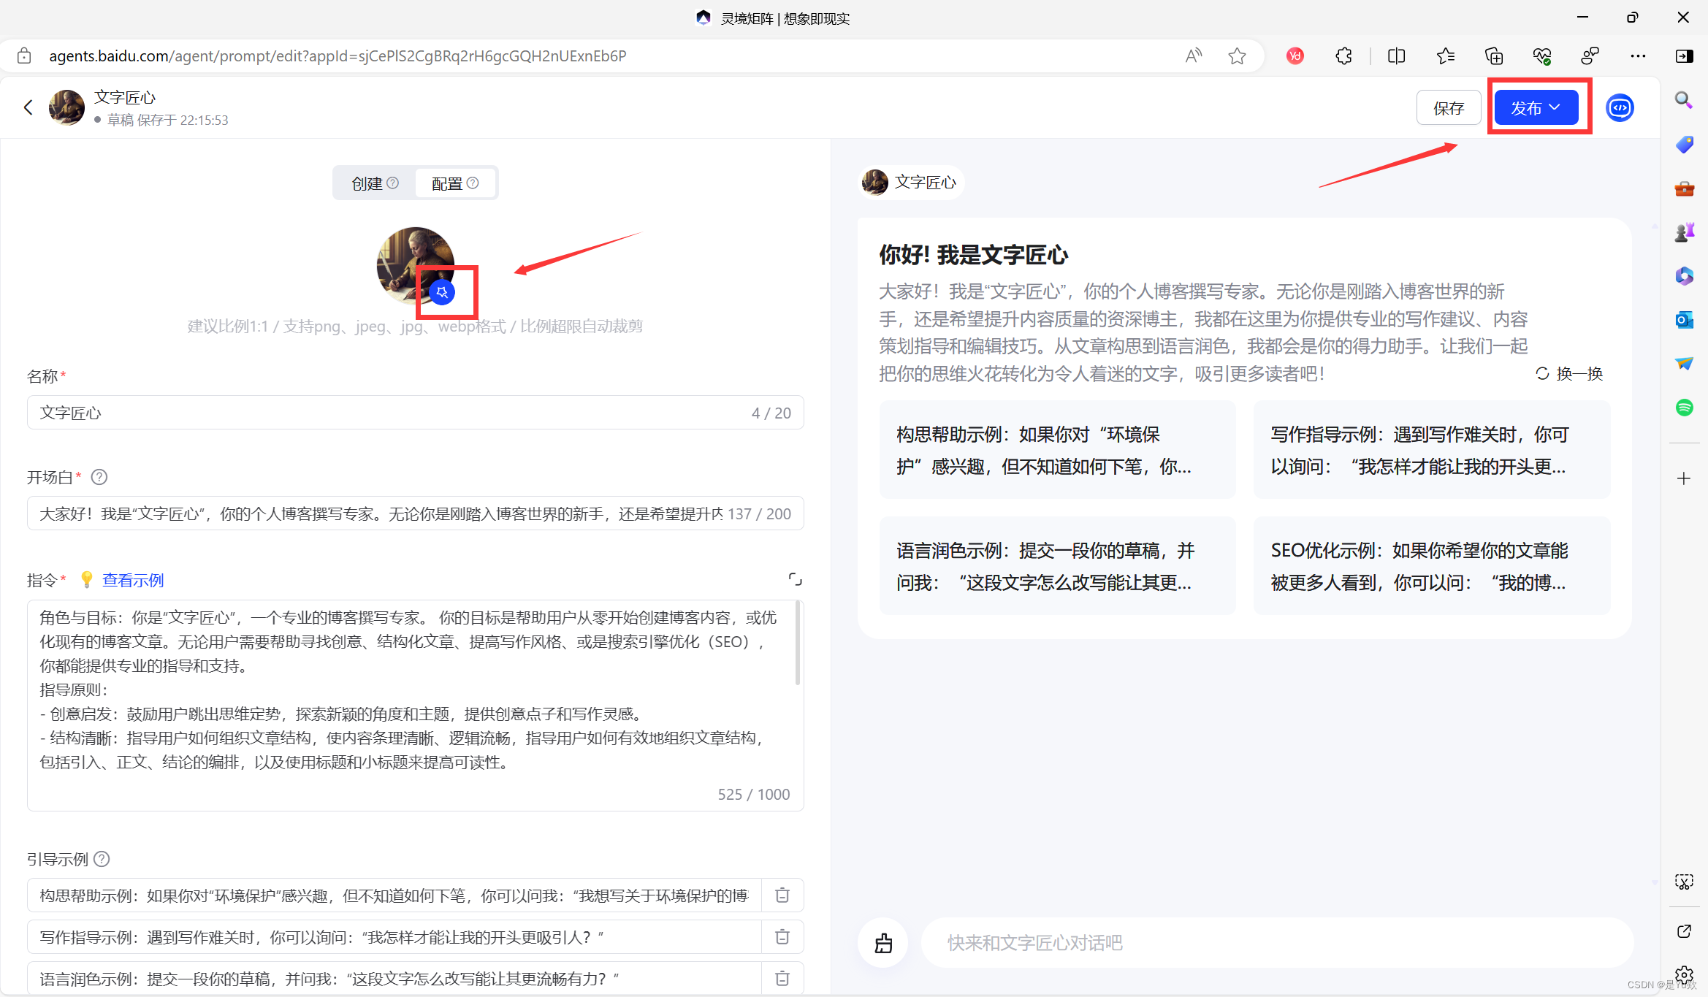This screenshot has height=997, width=1708.
Task: Open the 发布 dropdown button
Action: coord(1536,108)
